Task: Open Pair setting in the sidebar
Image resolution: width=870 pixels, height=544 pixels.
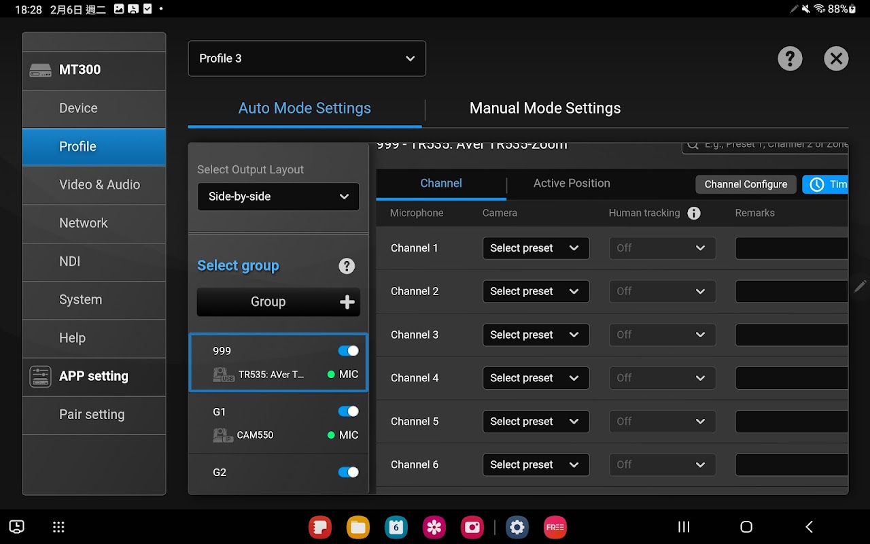Action: tap(92, 415)
